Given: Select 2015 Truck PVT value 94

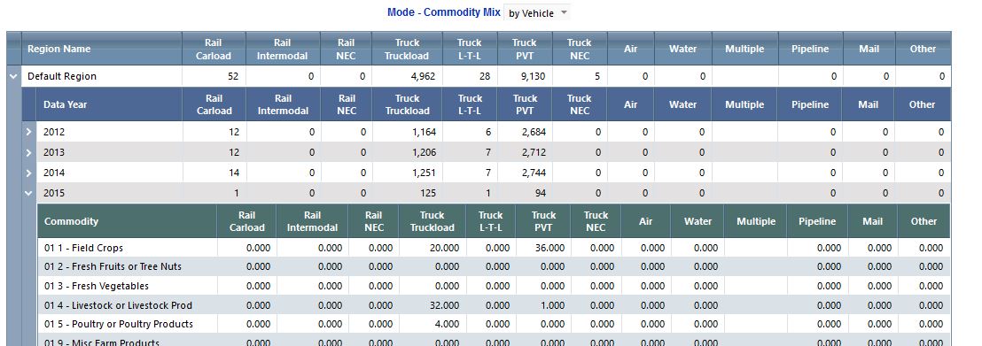Looking at the screenshot, I should 525,193.
